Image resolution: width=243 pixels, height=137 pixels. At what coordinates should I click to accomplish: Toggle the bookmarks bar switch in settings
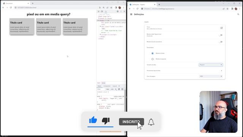[x=221, y=42]
